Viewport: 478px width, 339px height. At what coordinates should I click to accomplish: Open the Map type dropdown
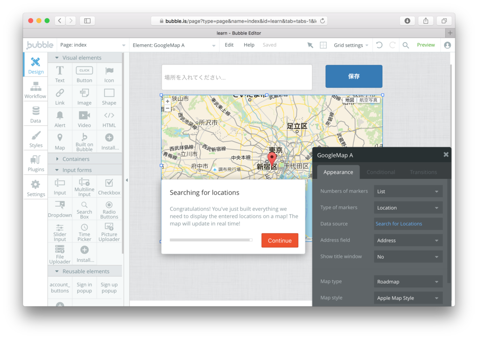point(408,282)
